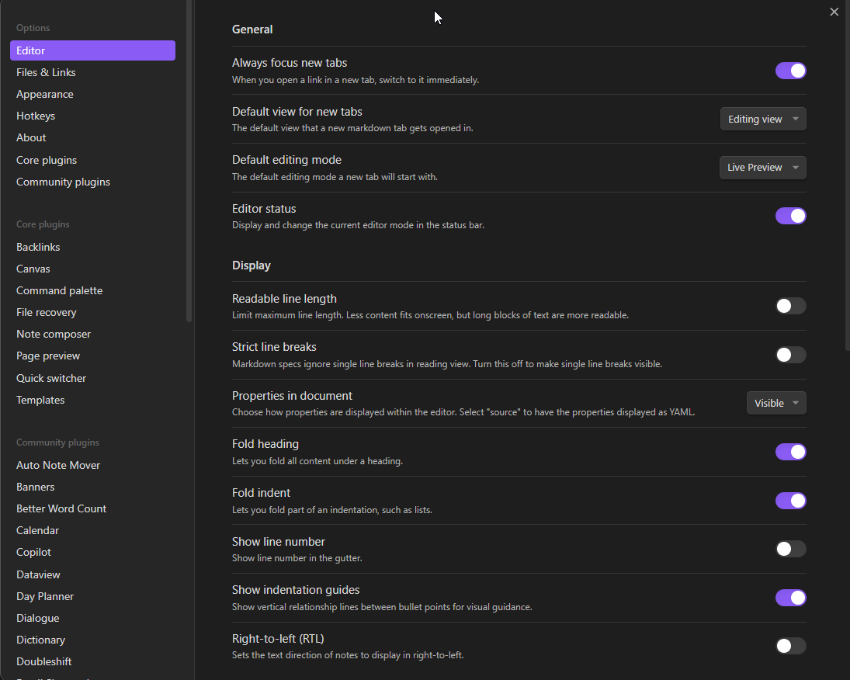Toggle Show line number on
The width and height of the screenshot is (850, 680).
790,550
